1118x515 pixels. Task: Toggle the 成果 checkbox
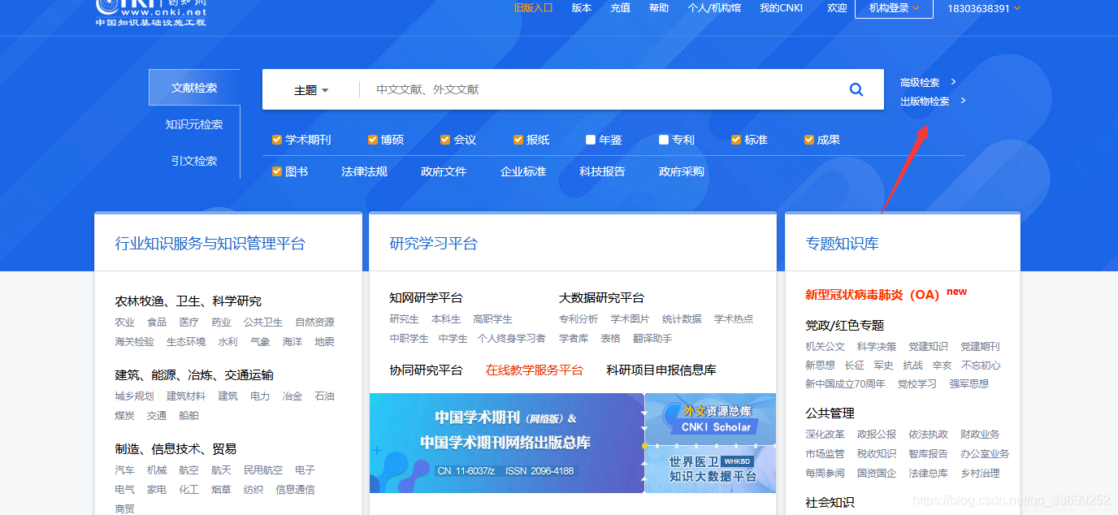pos(809,140)
